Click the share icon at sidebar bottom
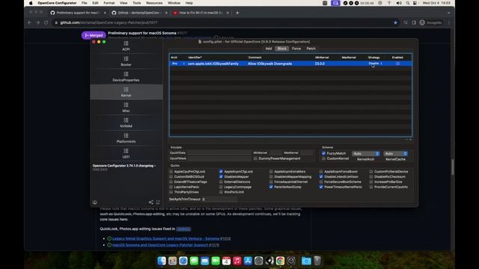Screen dimensions: 479x269 tap(151, 202)
